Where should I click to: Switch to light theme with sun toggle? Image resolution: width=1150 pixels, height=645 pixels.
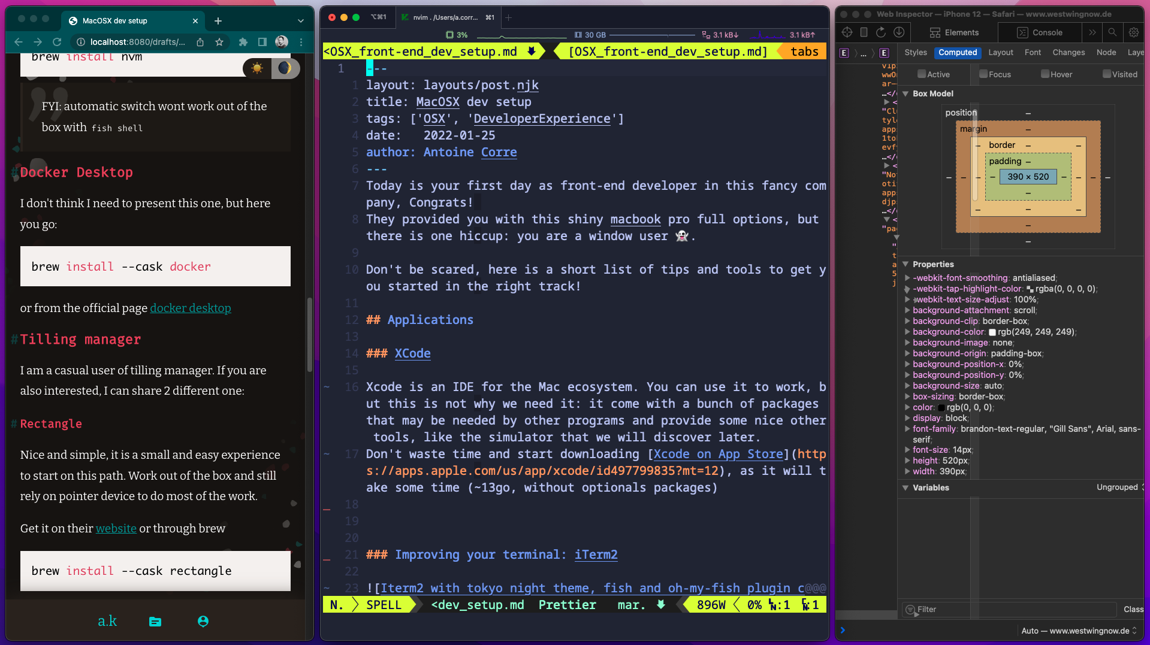pos(257,68)
